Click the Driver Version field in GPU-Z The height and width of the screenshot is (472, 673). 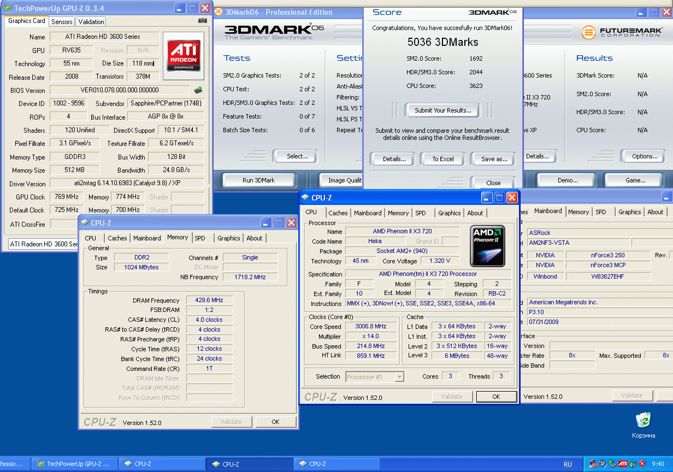127,184
